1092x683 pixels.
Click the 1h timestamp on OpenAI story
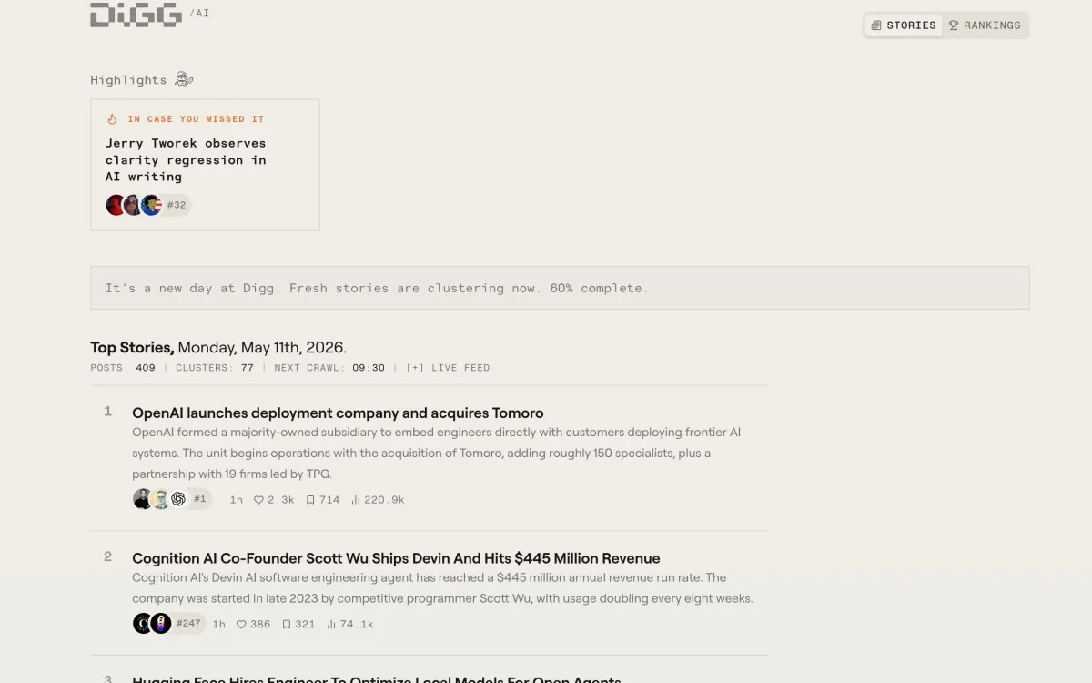237,500
